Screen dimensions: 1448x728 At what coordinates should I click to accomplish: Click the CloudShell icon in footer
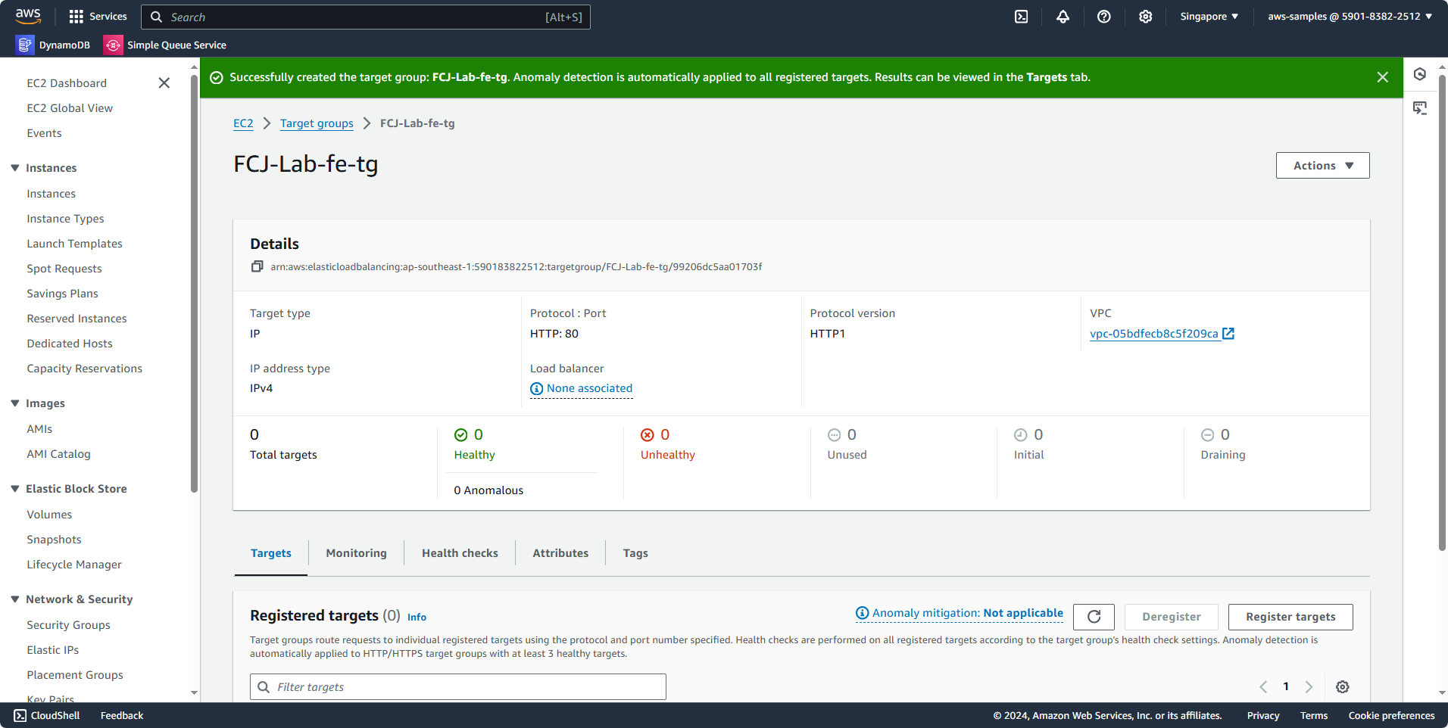click(20, 716)
